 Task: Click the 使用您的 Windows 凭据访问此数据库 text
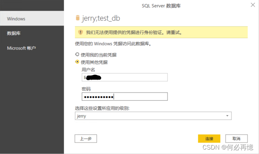[113, 44]
